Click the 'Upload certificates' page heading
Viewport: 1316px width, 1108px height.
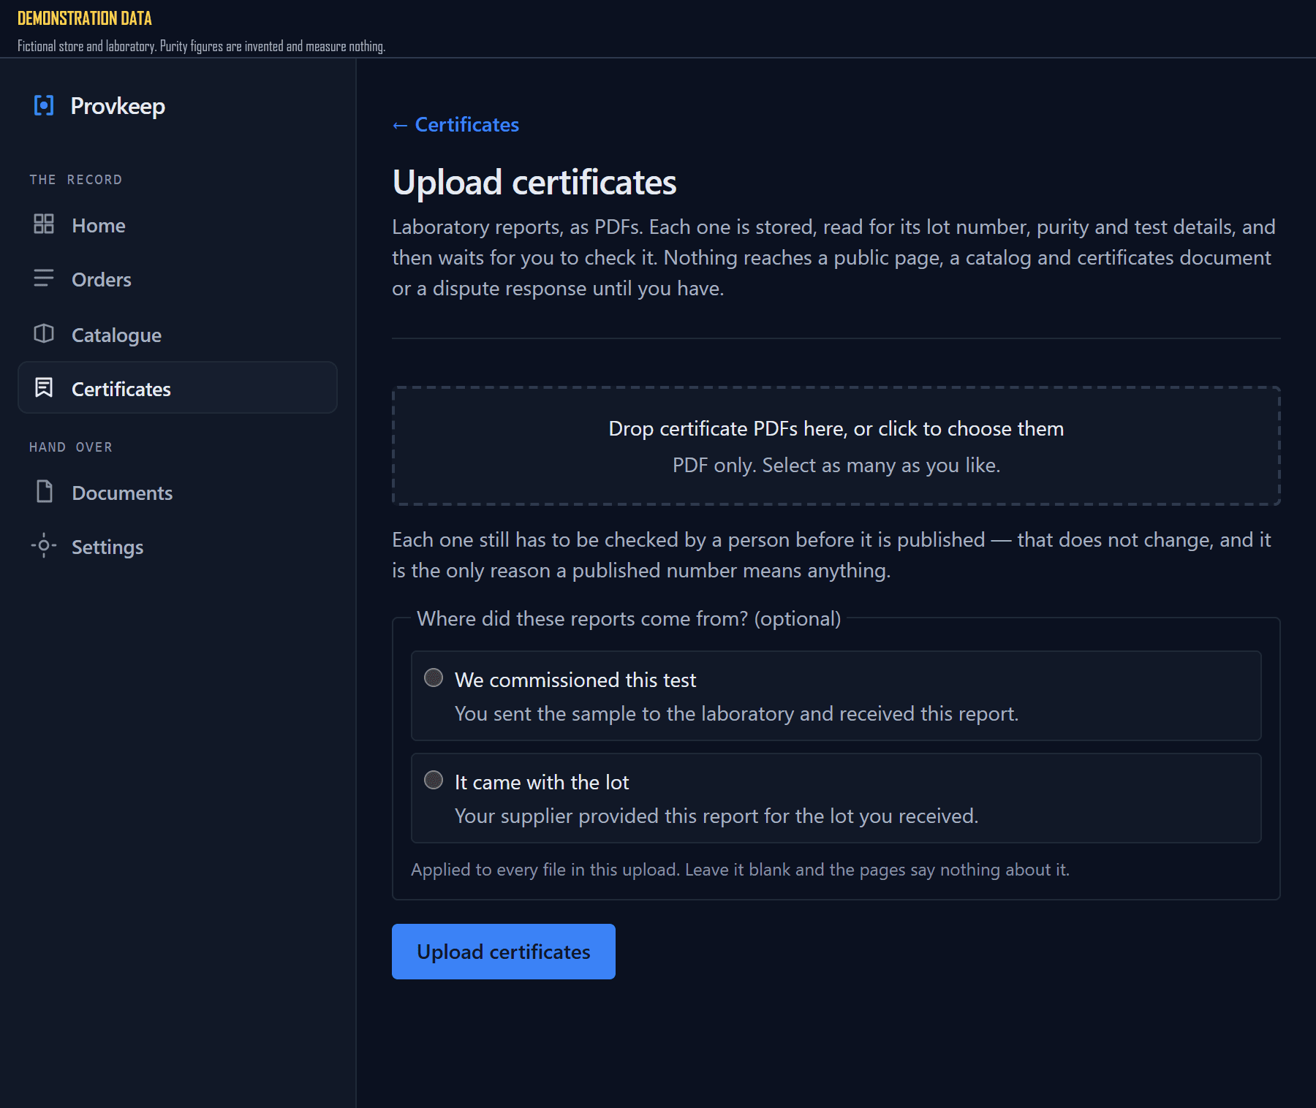[x=534, y=182]
